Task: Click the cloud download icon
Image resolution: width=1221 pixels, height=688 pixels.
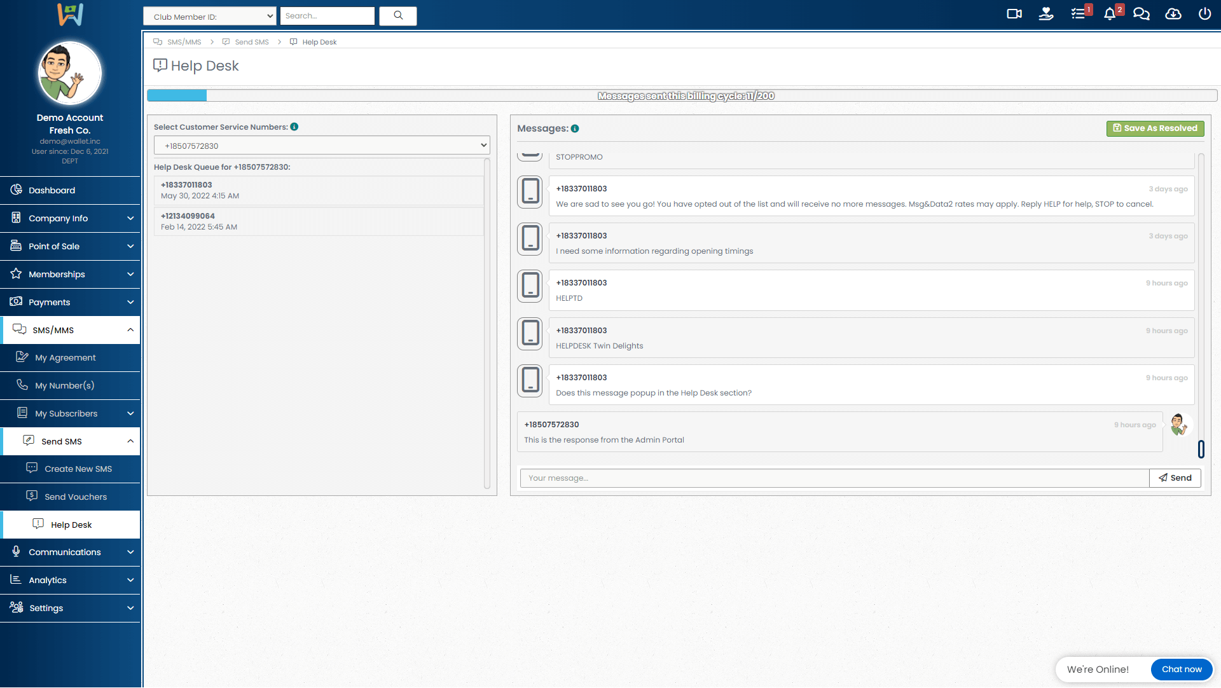Action: (1173, 14)
